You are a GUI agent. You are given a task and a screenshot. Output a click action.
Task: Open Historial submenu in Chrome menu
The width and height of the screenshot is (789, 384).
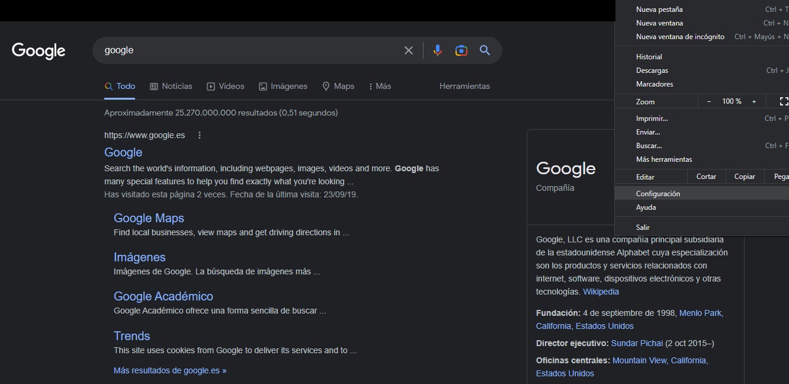(x=703, y=57)
